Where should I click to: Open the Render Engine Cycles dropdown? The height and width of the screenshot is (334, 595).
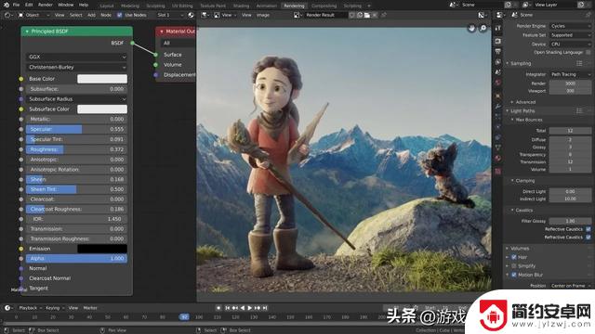(570, 26)
